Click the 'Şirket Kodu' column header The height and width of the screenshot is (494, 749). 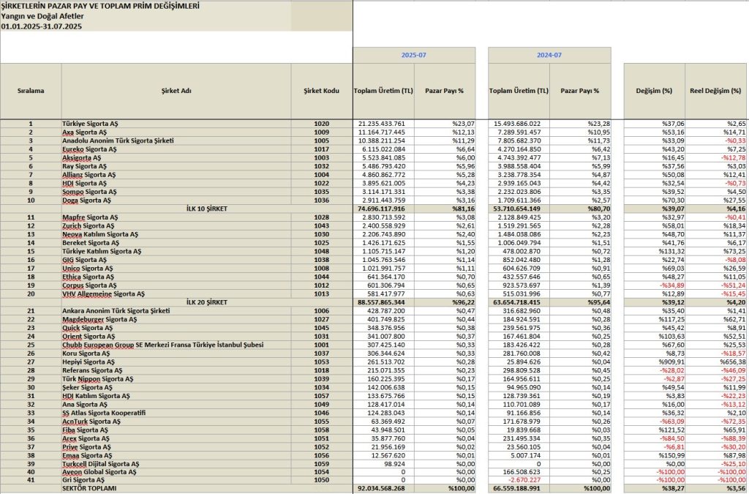[322, 91]
